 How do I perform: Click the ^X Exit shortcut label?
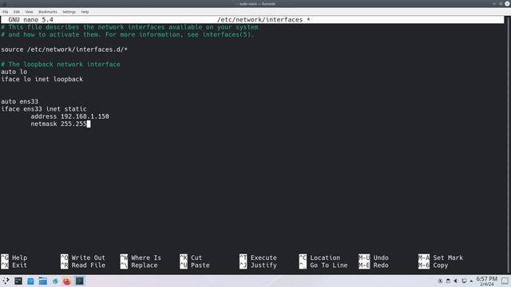click(x=14, y=265)
